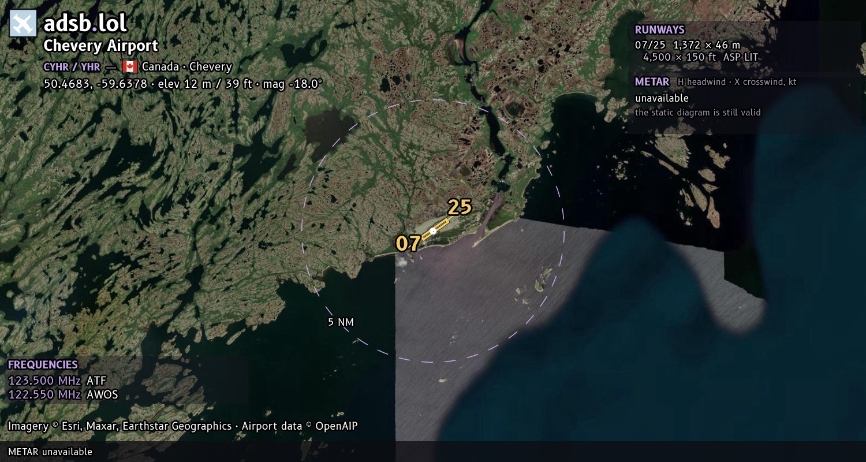Screen dimensions: 866x462
Task: Select the 122.550 MHz AWOS frequency
Action: pos(63,395)
